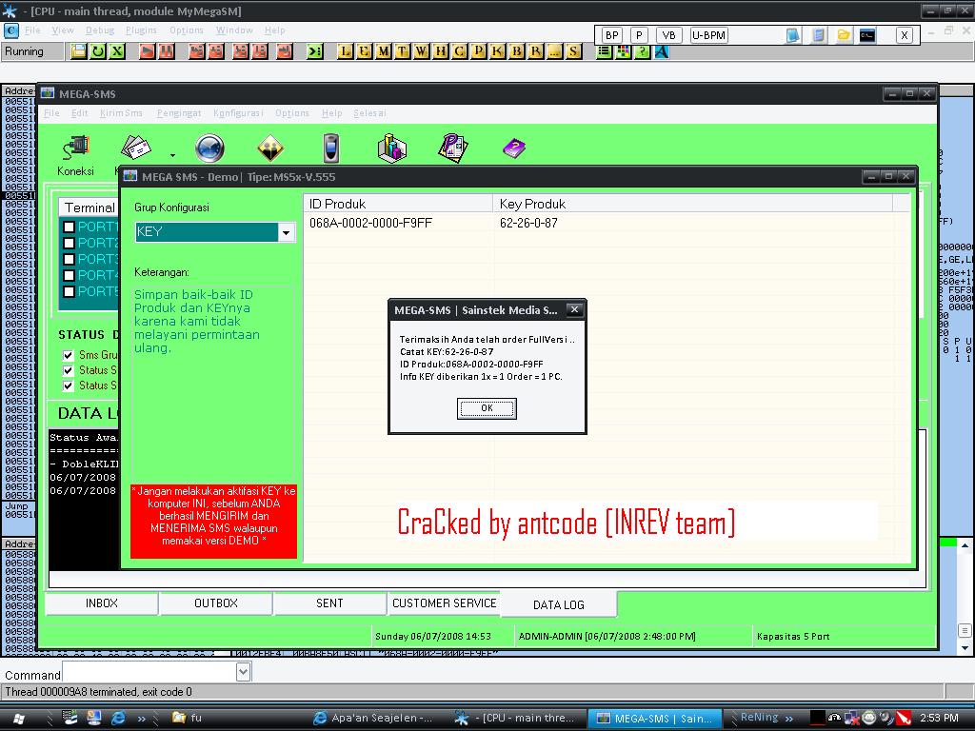Screen dimensions: 975x731
Task: Open the small arrow beside the envelope icon
Action: click(x=172, y=155)
